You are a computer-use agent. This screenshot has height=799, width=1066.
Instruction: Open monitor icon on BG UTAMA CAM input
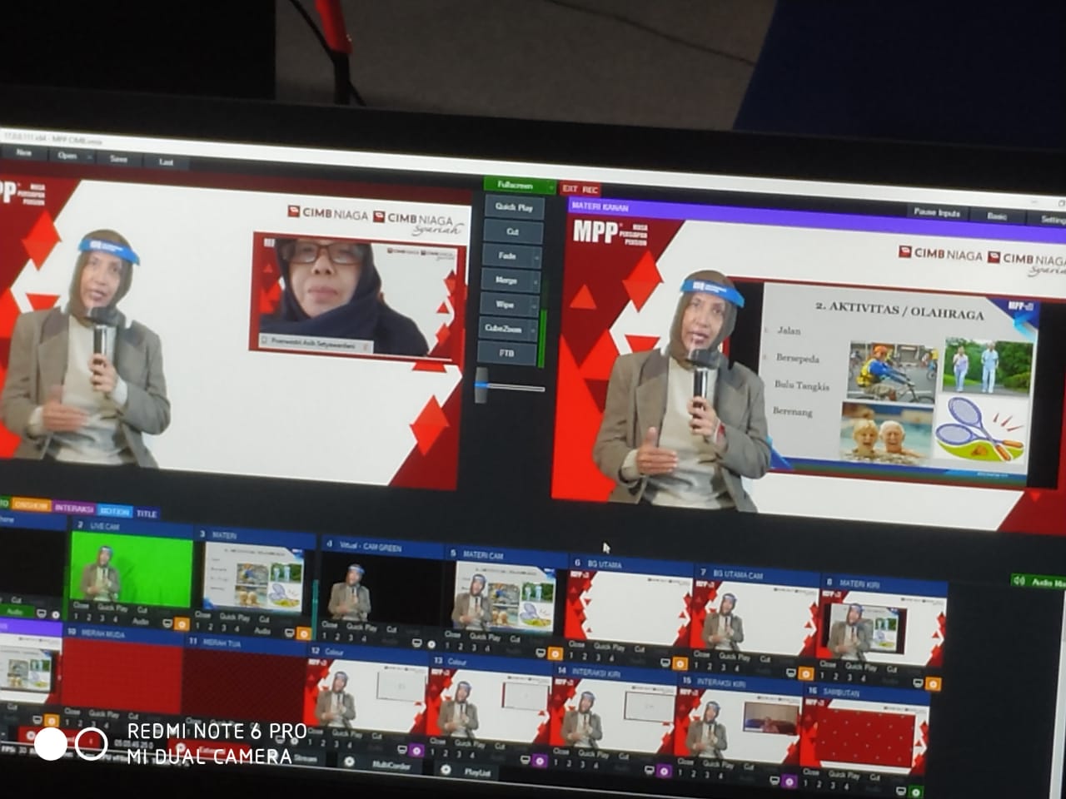click(789, 672)
